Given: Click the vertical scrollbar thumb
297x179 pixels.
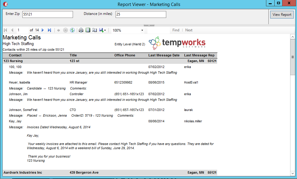Looking at the screenshot, I should pyautogui.click(x=293, y=57).
